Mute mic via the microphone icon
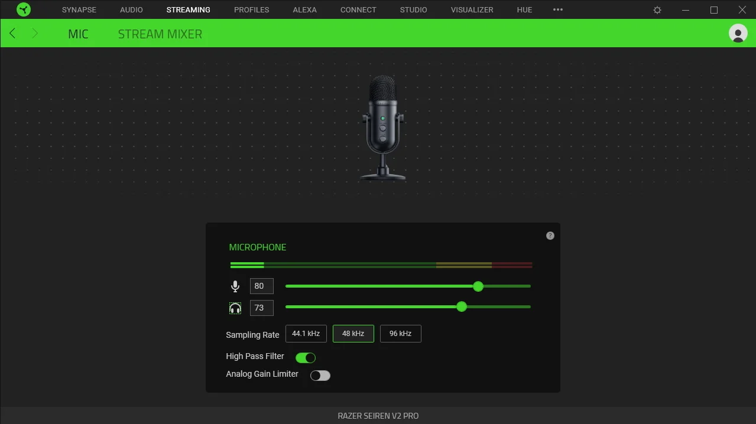Viewport: 756px width, 424px height. [x=235, y=286]
